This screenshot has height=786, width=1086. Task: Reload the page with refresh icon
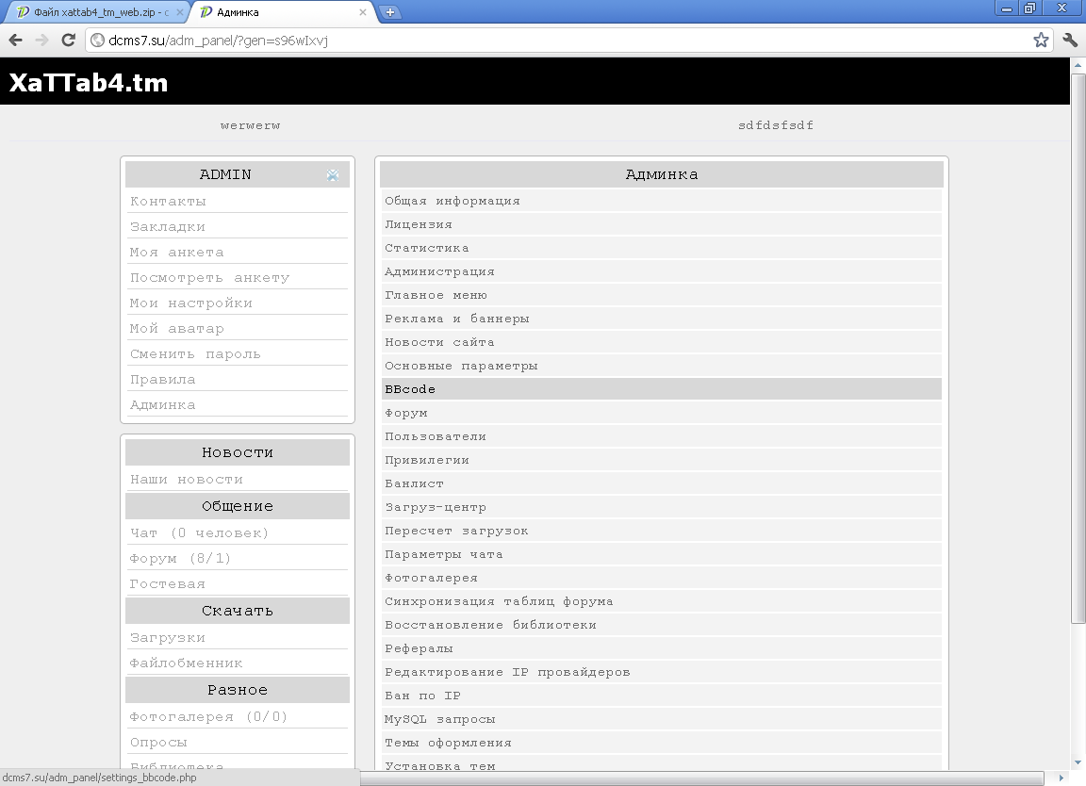pos(68,41)
